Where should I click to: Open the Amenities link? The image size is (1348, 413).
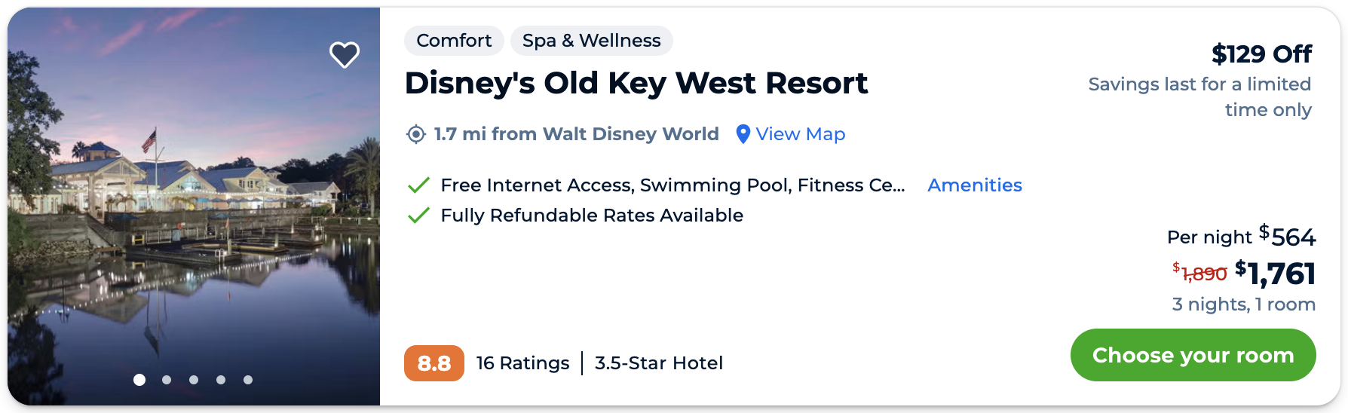click(974, 185)
